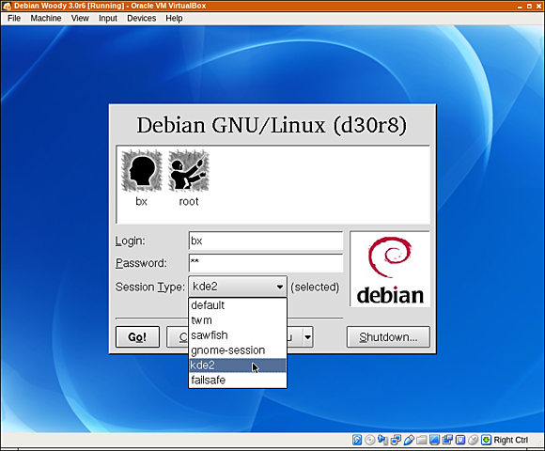
Task: Click the shared folders status icon
Action: pos(422,440)
